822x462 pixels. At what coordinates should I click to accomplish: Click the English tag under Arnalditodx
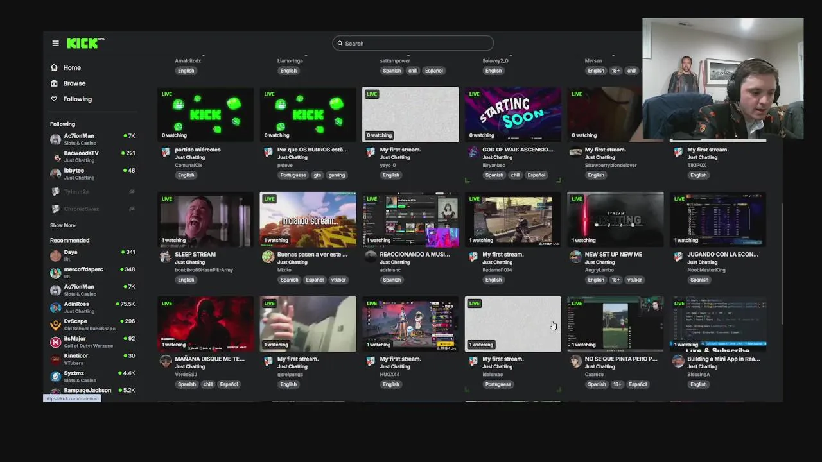pos(186,71)
